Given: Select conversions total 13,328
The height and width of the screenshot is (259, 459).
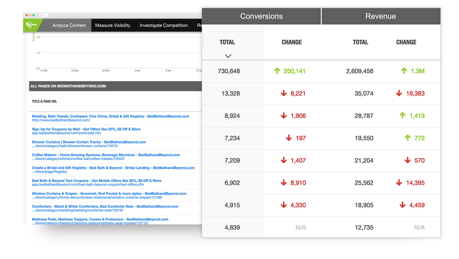Looking at the screenshot, I should point(230,93).
